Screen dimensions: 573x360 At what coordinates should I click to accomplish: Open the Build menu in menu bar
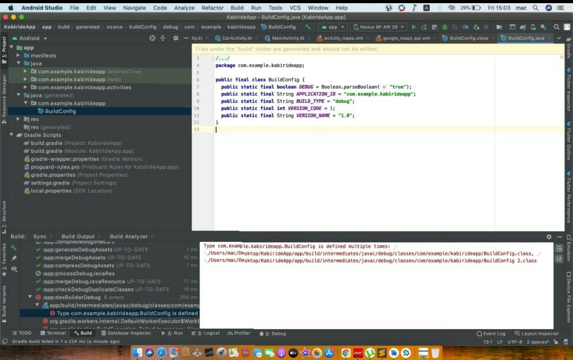pyautogui.click(x=237, y=7)
